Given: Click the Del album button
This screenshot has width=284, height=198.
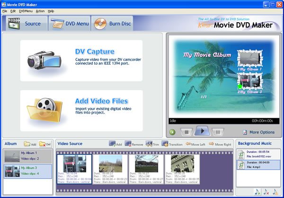Looking at the screenshot, I should coord(45,144).
